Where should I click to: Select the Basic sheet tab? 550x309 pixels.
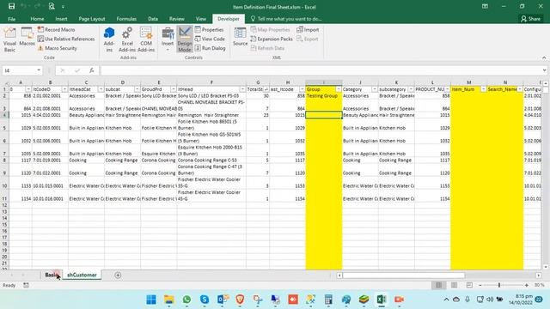pyautogui.click(x=52, y=275)
